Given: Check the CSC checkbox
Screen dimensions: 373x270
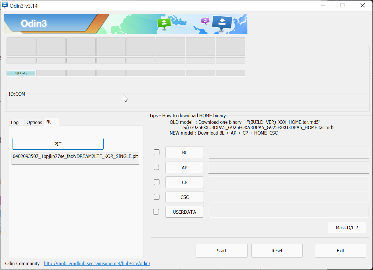Looking at the screenshot, I should click(x=157, y=197).
